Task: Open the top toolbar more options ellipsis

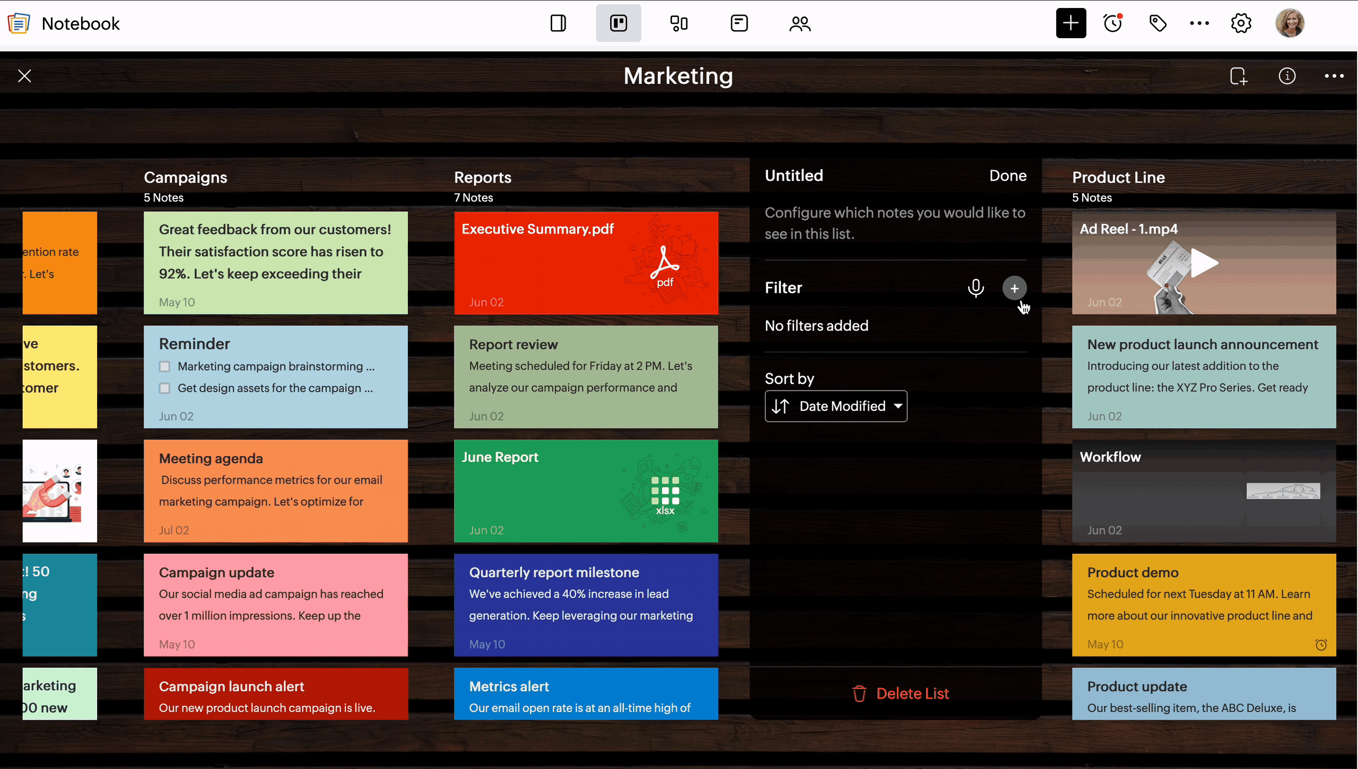Action: coord(1199,23)
